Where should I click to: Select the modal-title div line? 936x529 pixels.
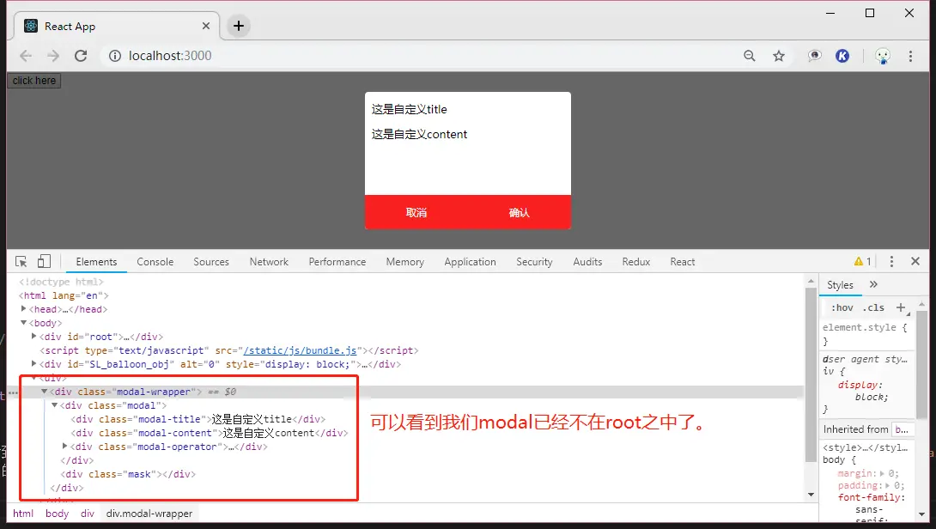[198, 419]
